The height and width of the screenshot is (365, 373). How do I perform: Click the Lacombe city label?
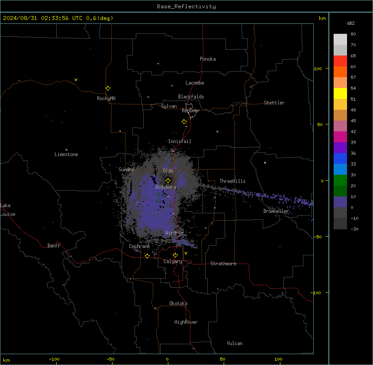(195, 83)
